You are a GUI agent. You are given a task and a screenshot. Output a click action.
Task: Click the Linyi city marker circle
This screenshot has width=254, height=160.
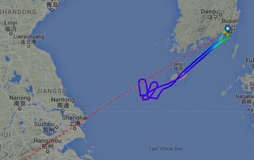[x=11, y=34]
